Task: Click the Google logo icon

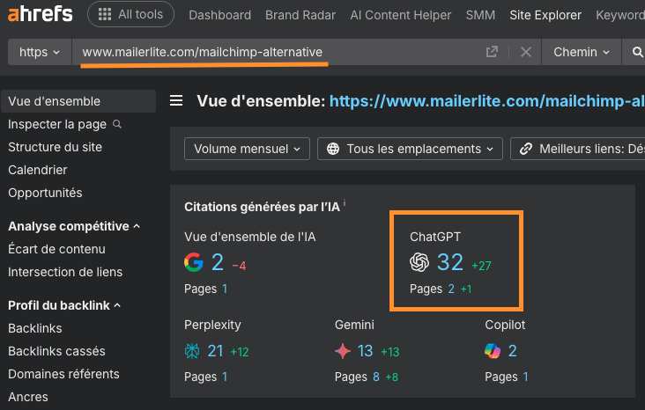Action: tap(194, 262)
